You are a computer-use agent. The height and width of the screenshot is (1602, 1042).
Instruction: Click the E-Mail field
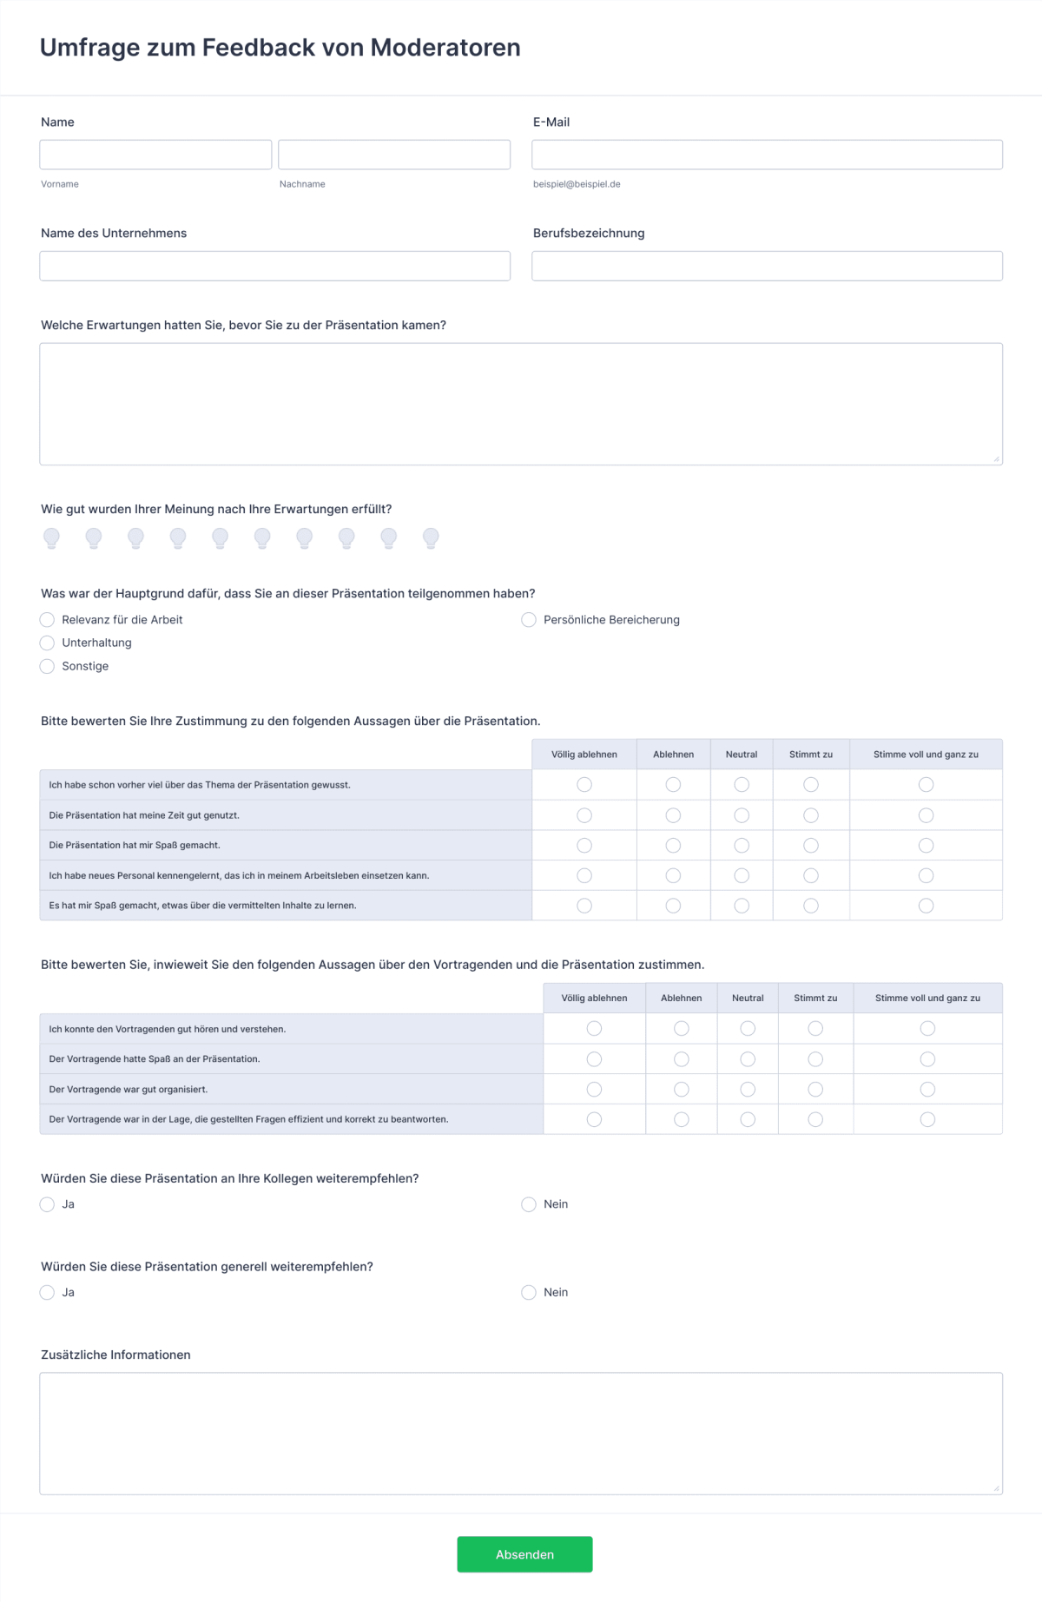click(x=767, y=154)
